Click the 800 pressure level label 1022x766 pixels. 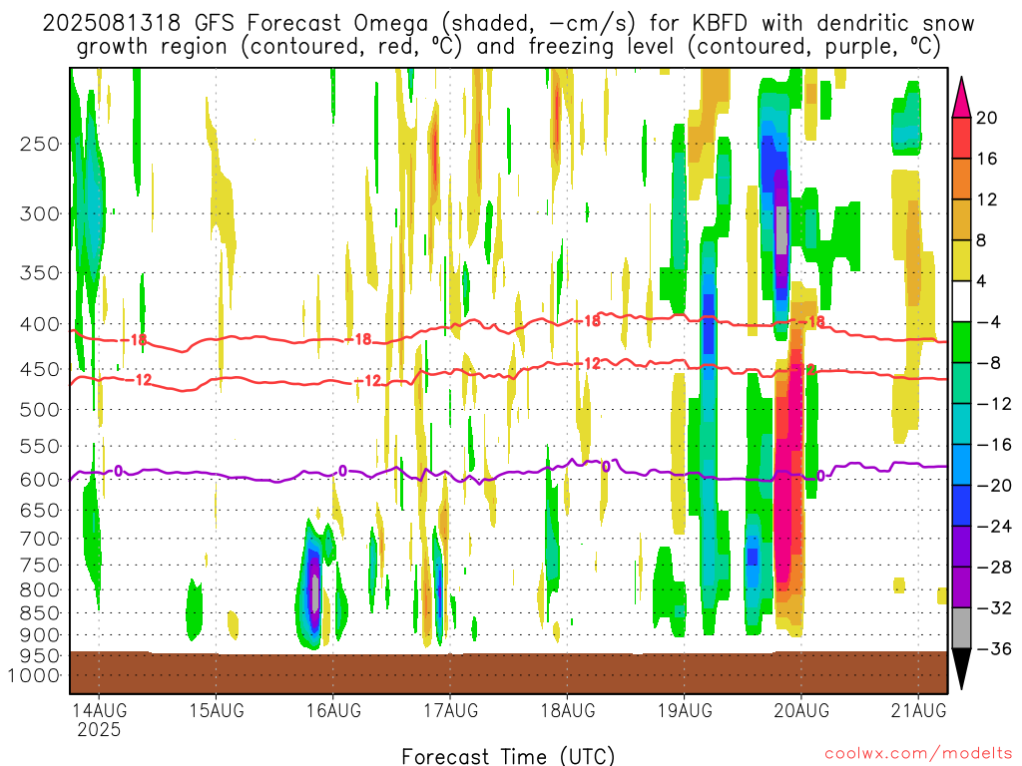[40, 590]
